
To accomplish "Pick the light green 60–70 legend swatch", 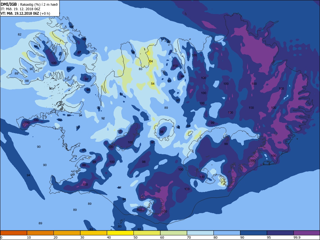I will 174,233.
